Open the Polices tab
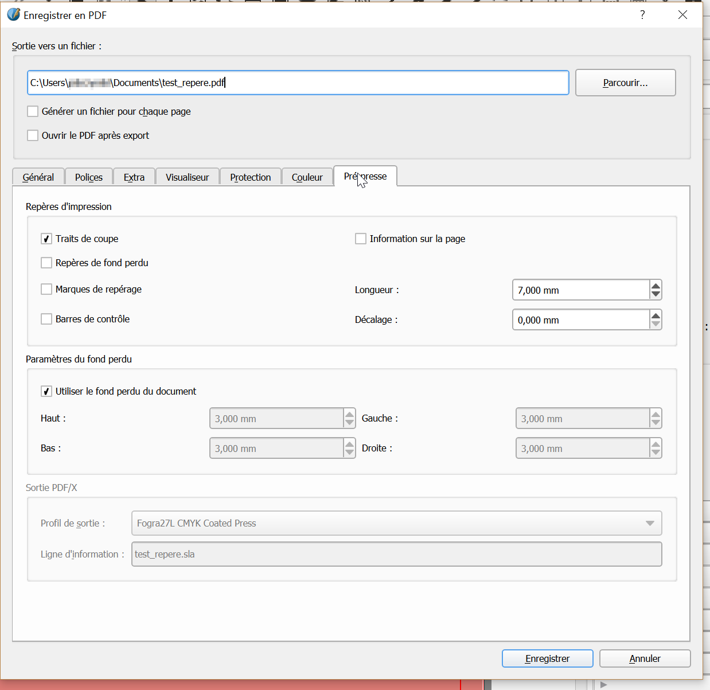Image resolution: width=710 pixels, height=690 pixels. tap(89, 177)
